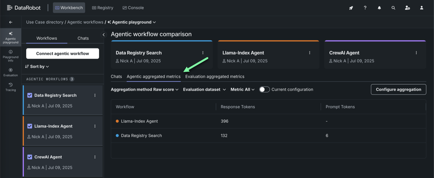Click the back arrow icon
Viewport: 434px width, 178px height.
click(11, 22)
